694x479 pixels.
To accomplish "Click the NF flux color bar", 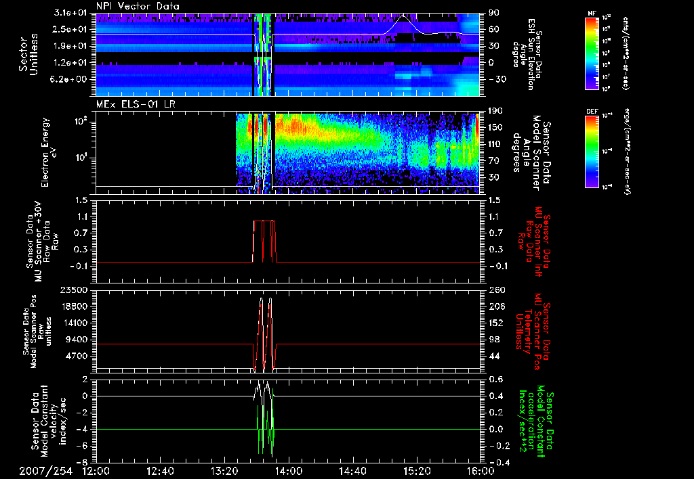I will 592,53.
